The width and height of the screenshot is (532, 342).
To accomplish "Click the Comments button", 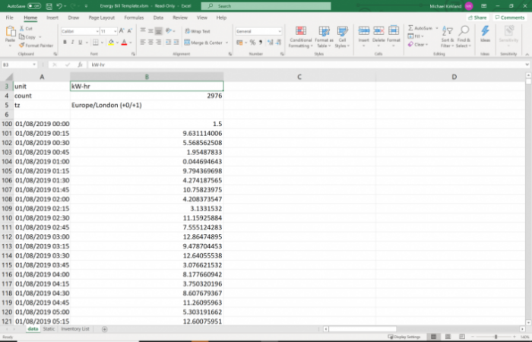I will point(510,17).
